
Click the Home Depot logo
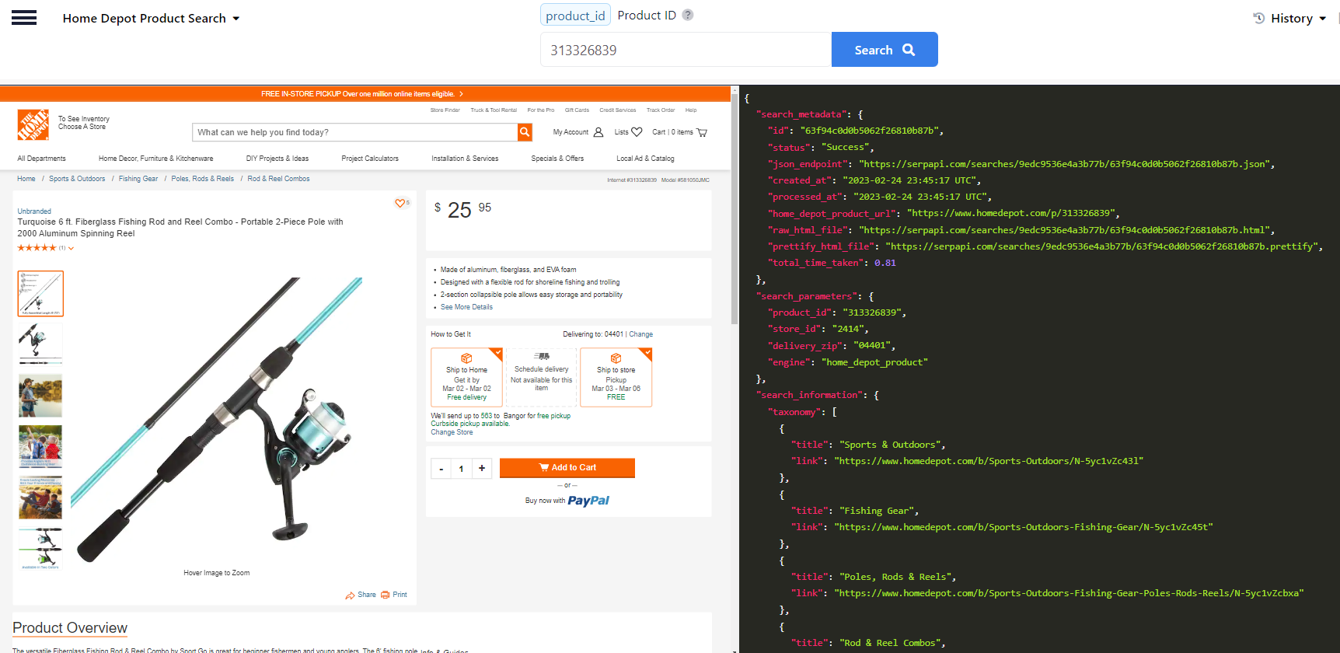33,124
